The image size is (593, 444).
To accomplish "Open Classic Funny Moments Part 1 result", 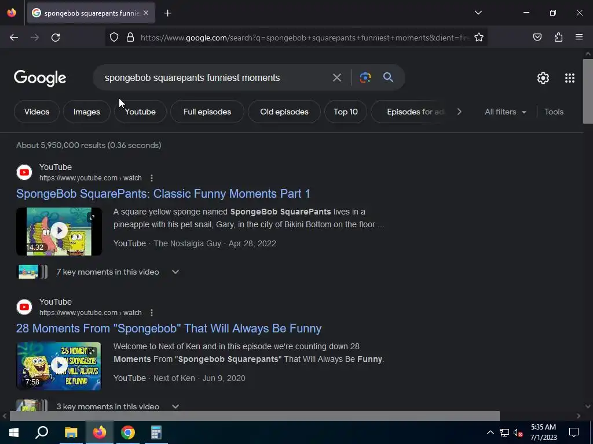I will pyautogui.click(x=163, y=194).
